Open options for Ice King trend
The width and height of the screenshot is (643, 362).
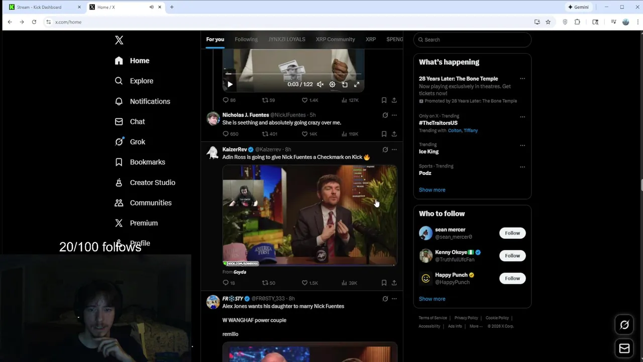[522, 146]
